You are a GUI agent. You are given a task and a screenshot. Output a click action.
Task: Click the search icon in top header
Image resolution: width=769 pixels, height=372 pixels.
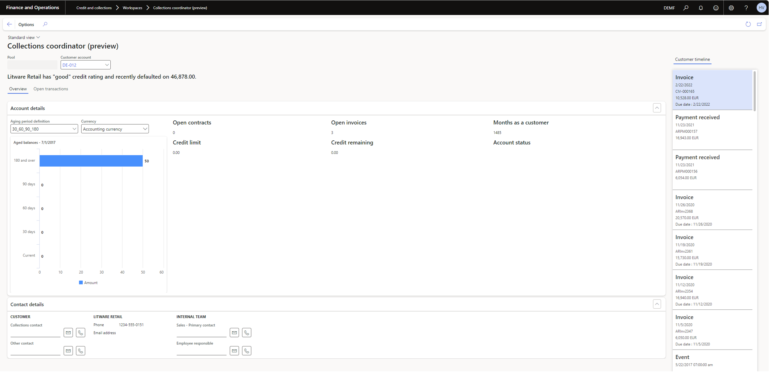tap(686, 8)
